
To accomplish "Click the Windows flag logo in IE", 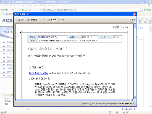I will coord(149,6).
